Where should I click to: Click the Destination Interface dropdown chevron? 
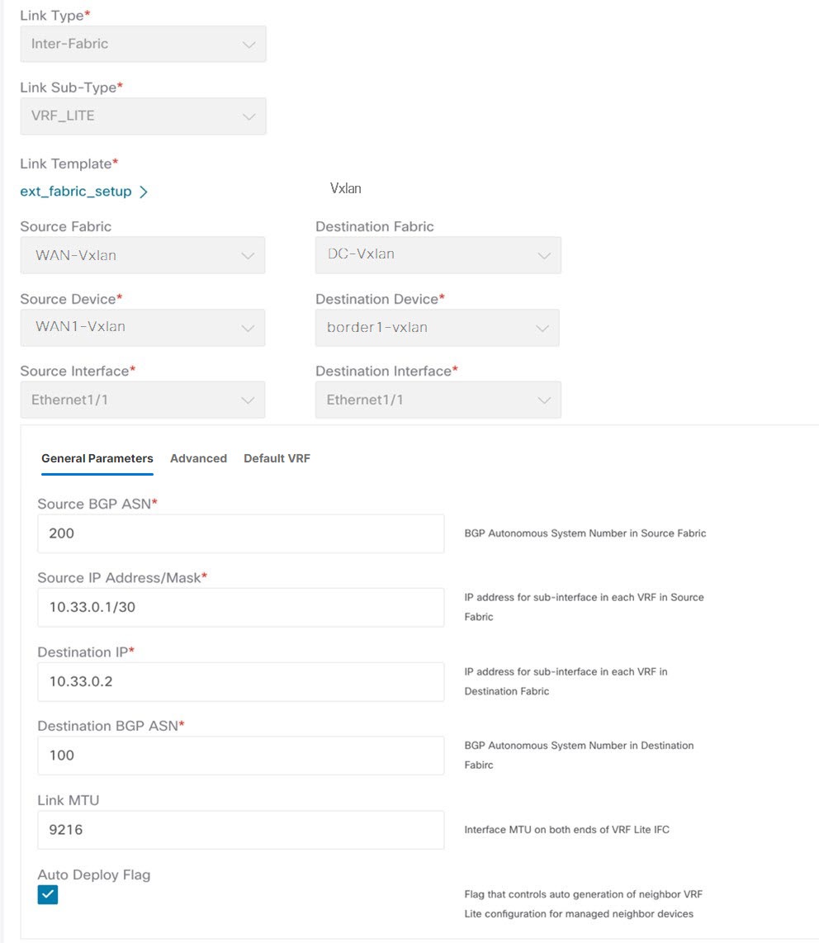[x=544, y=400]
